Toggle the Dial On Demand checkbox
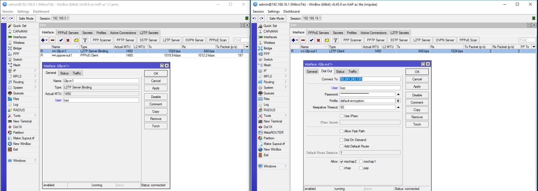Screen dimensions: 538x191 341,140
